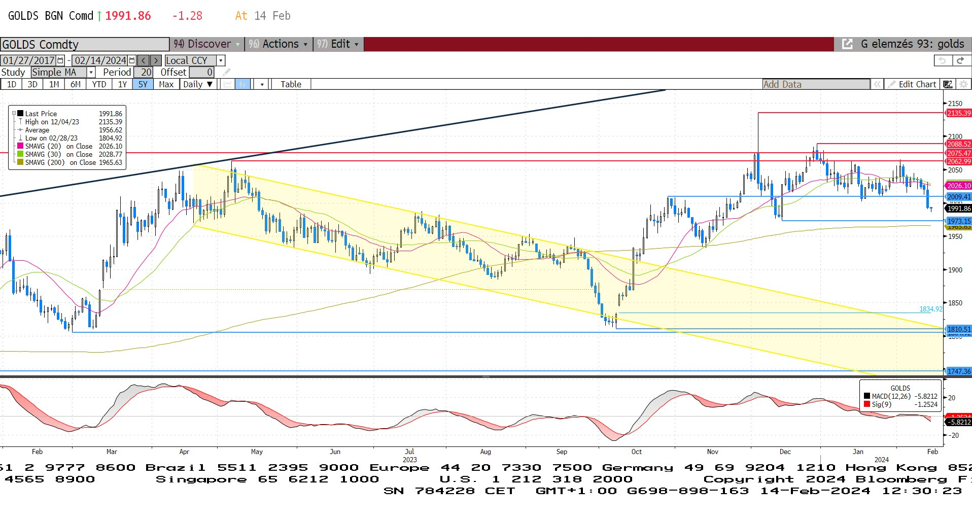Select the 1Y range tab

tap(122, 84)
